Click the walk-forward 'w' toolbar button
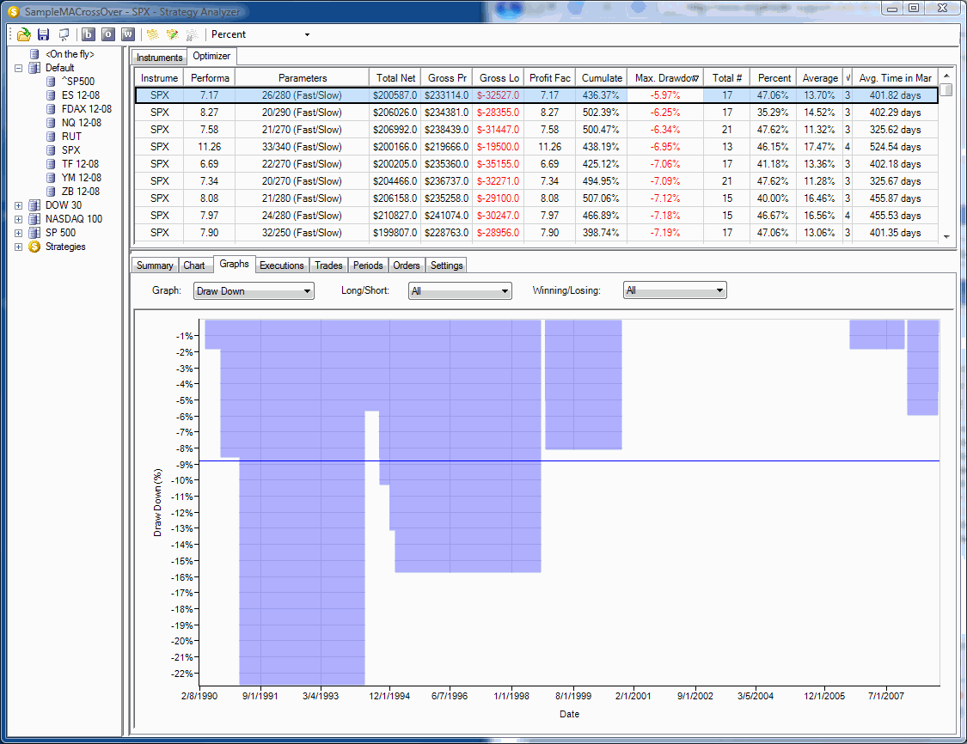The height and width of the screenshot is (744, 967). 128,34
